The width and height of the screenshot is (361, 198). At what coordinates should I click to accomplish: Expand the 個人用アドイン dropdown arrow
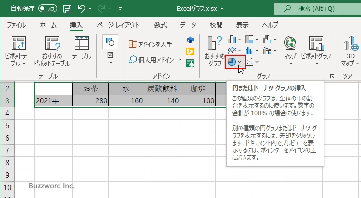pos(180,60)
